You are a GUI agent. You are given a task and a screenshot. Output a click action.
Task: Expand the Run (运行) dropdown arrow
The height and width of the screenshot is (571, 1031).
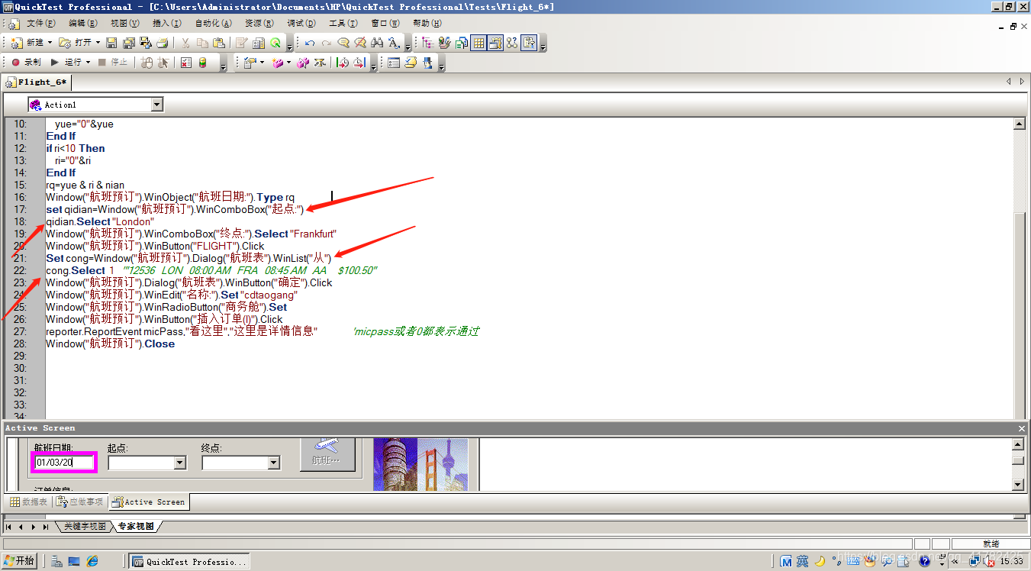89,63
